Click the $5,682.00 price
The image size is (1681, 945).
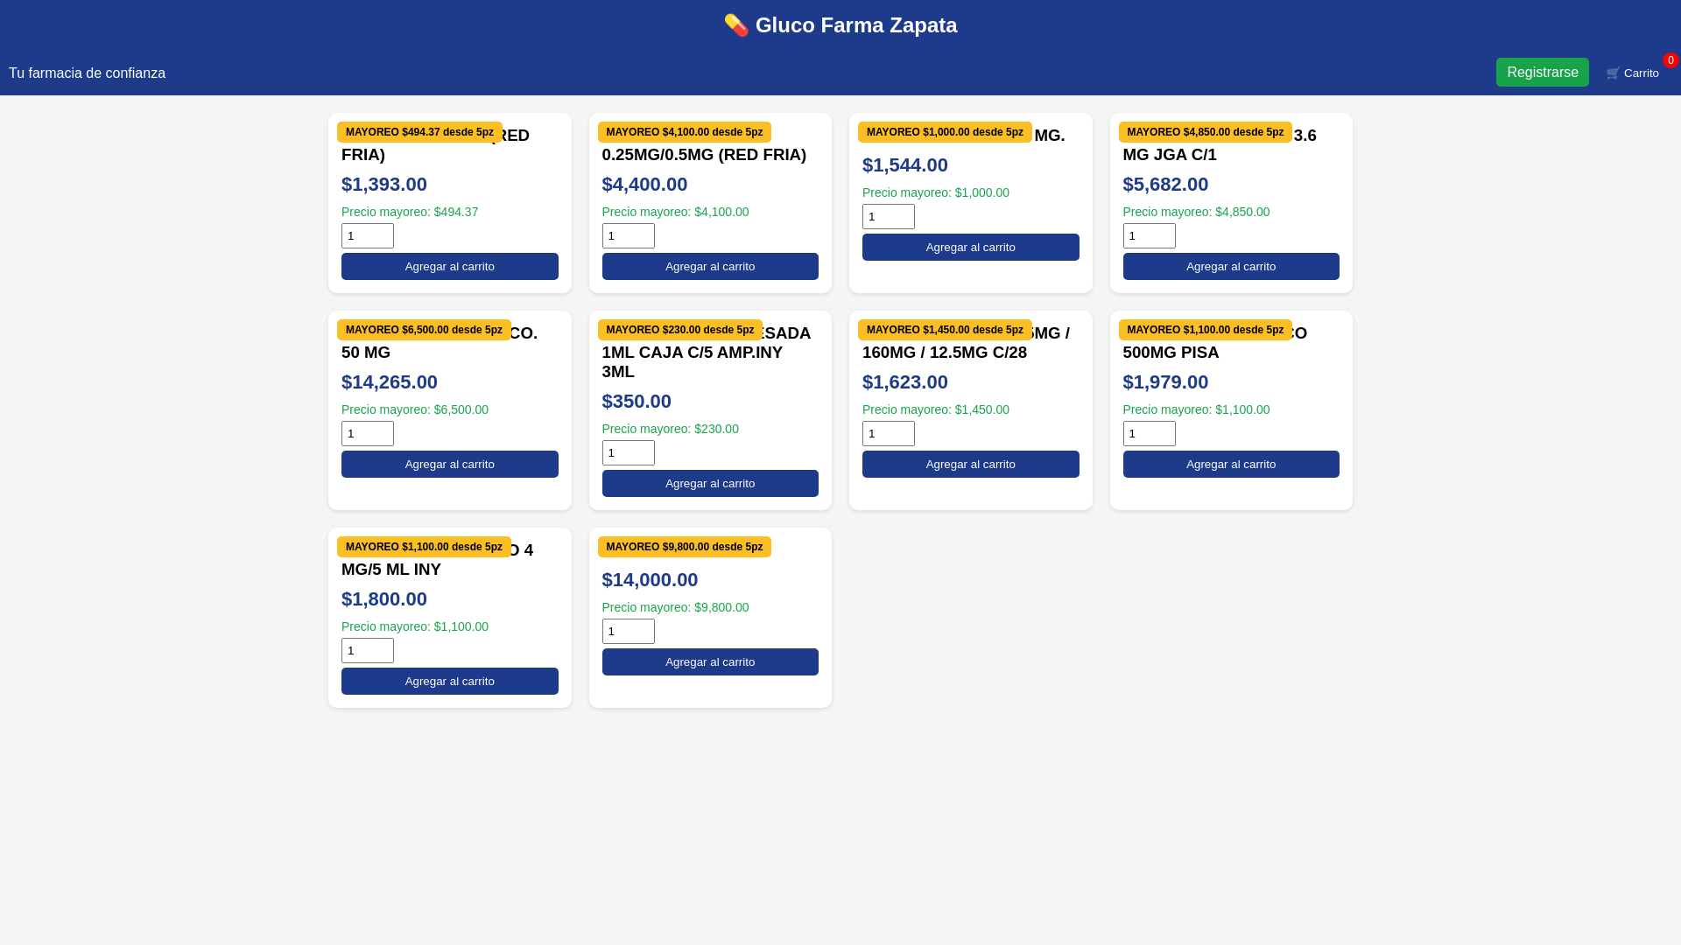pyautogui.click(x=1165, y=185)
